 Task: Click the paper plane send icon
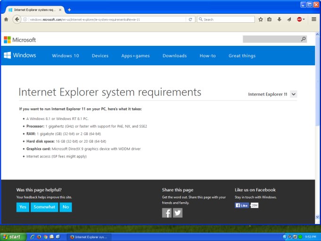point(289,19)
